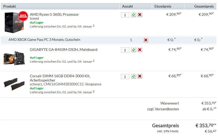Edit quantity field for GIGABYTE Mainboard
Screen dimensions: 218x137
125,50
